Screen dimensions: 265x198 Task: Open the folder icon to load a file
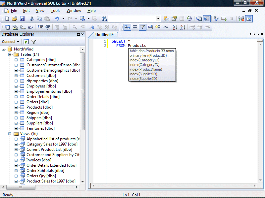(x=15, y=19)
